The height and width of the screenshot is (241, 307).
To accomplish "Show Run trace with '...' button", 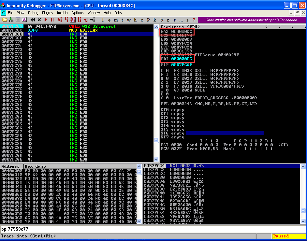I will click(x=181, y=20).
